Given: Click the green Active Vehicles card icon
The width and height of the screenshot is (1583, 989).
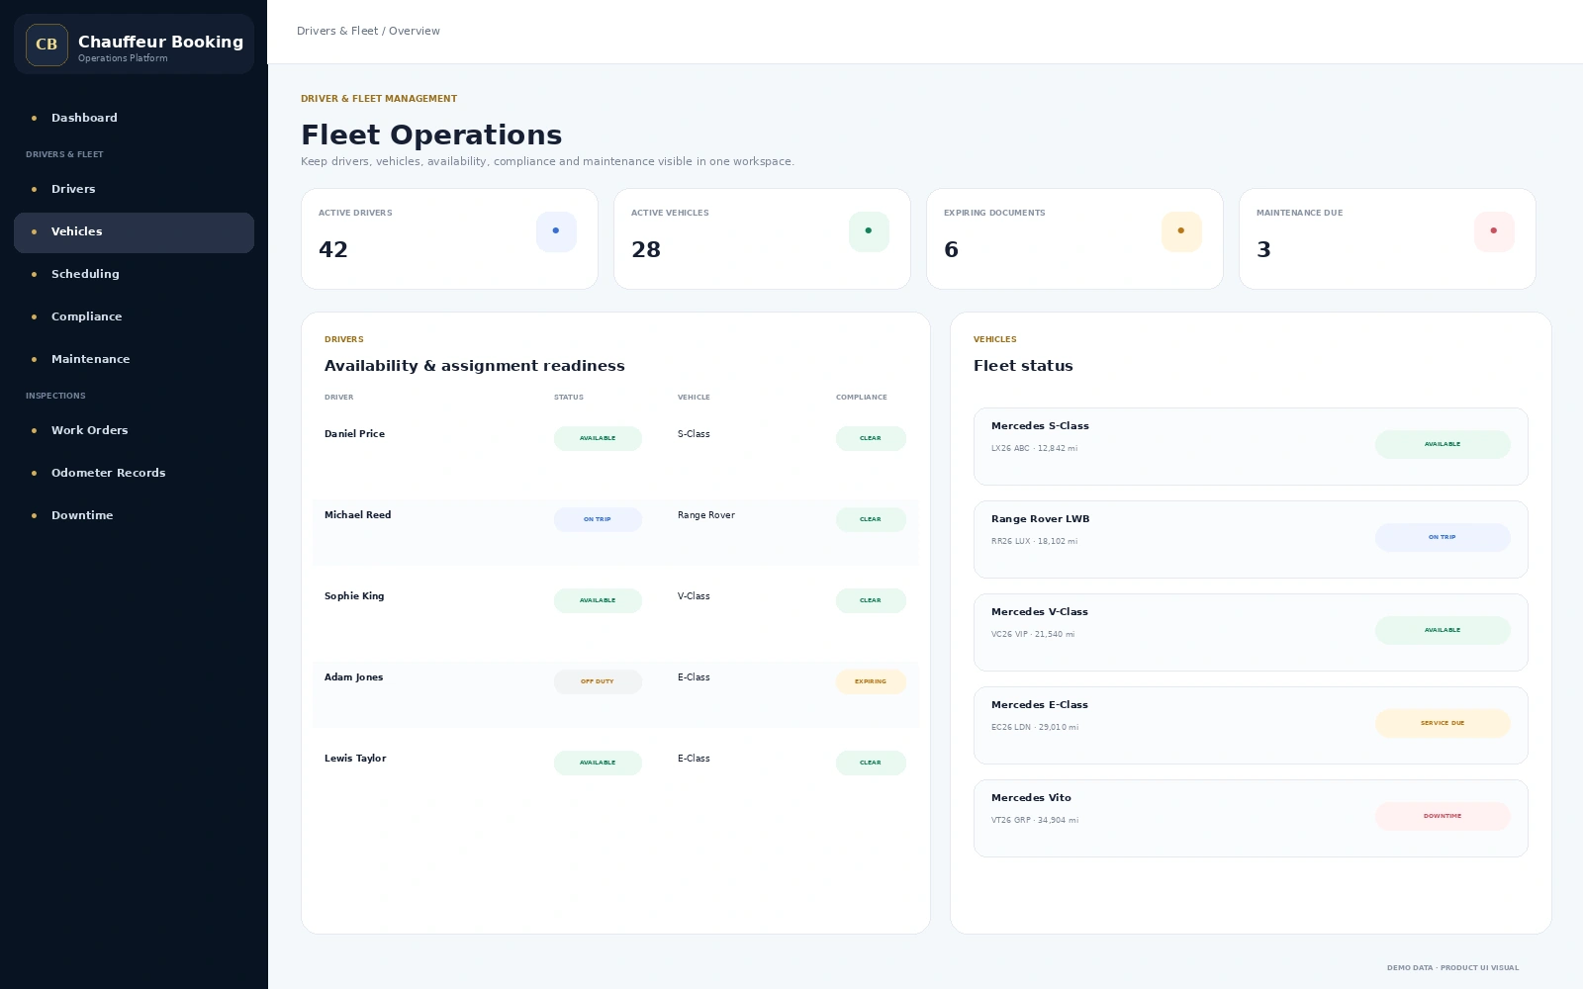Looking at the screenshot, I should (869, 231).
